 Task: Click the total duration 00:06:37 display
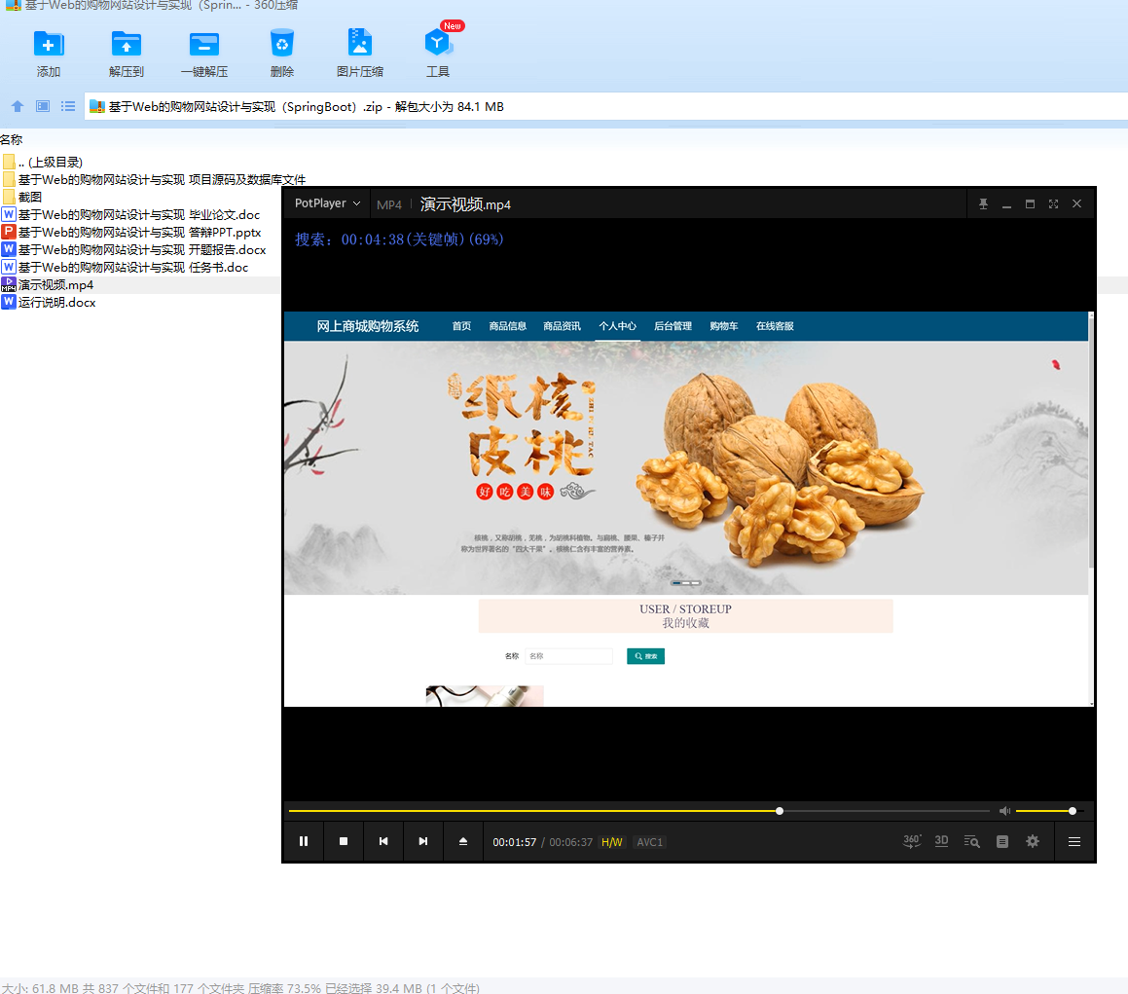tap(571, 842)
